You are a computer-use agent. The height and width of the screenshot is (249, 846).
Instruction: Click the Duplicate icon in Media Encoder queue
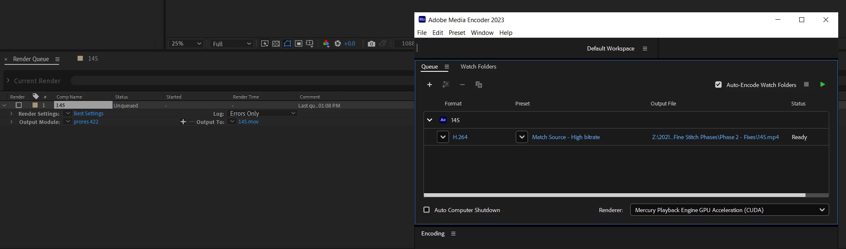point(479,85)
